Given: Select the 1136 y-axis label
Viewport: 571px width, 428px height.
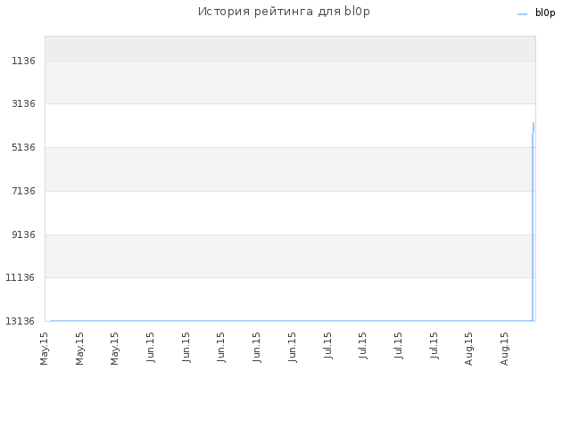Looking at the screenshot, I should [24, 61].
